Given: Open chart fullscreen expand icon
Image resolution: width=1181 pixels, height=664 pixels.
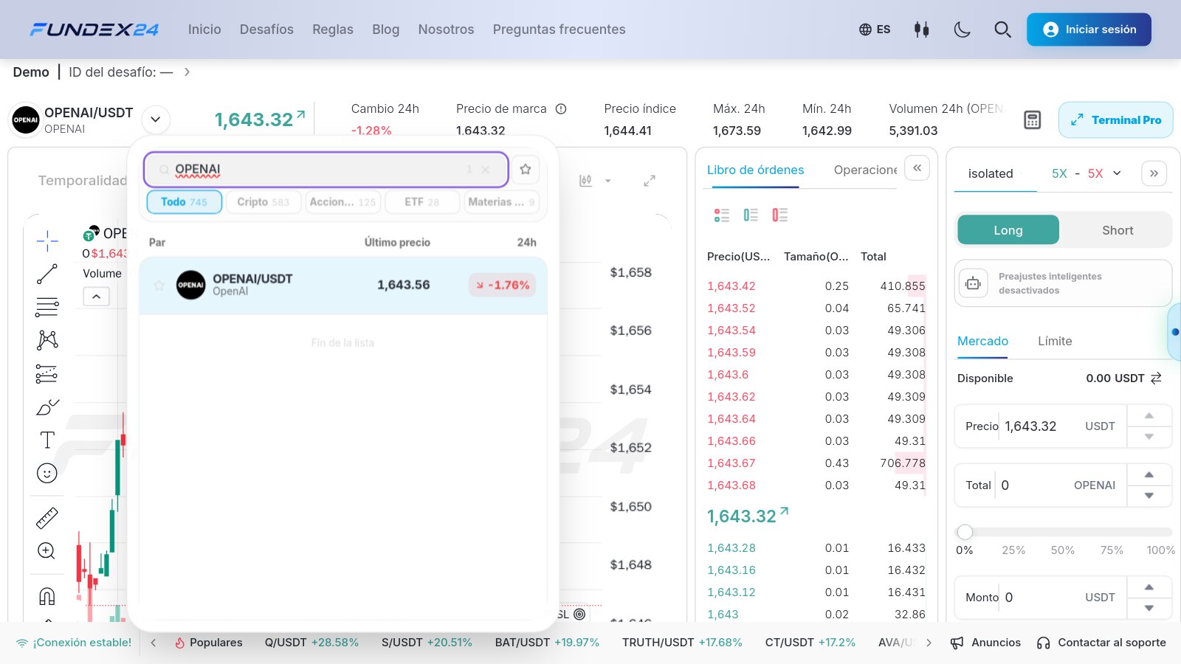Looking at the screenshot, I should (x=650, y=181).
